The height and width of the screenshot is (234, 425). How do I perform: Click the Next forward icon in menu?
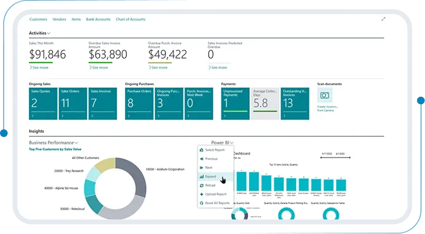click(202, 168)
